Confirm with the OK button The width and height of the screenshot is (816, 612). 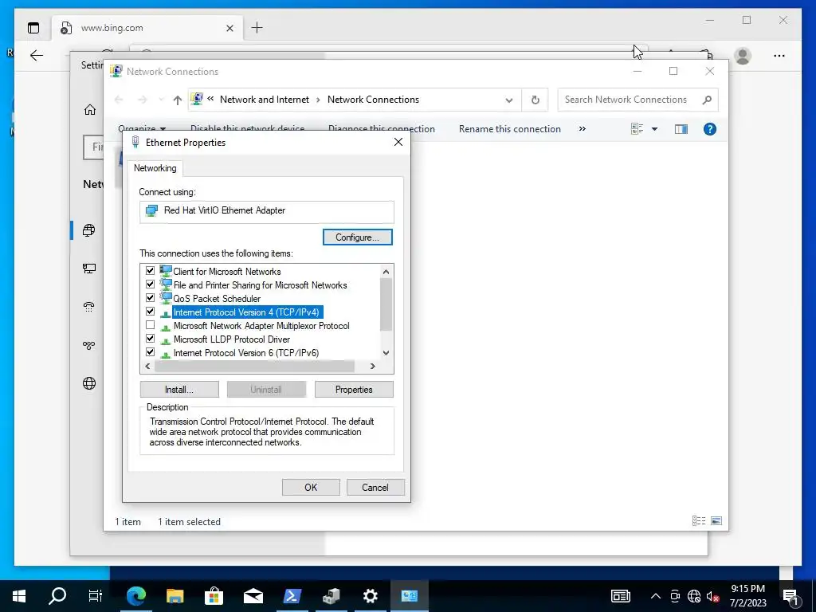pos(311,488)
